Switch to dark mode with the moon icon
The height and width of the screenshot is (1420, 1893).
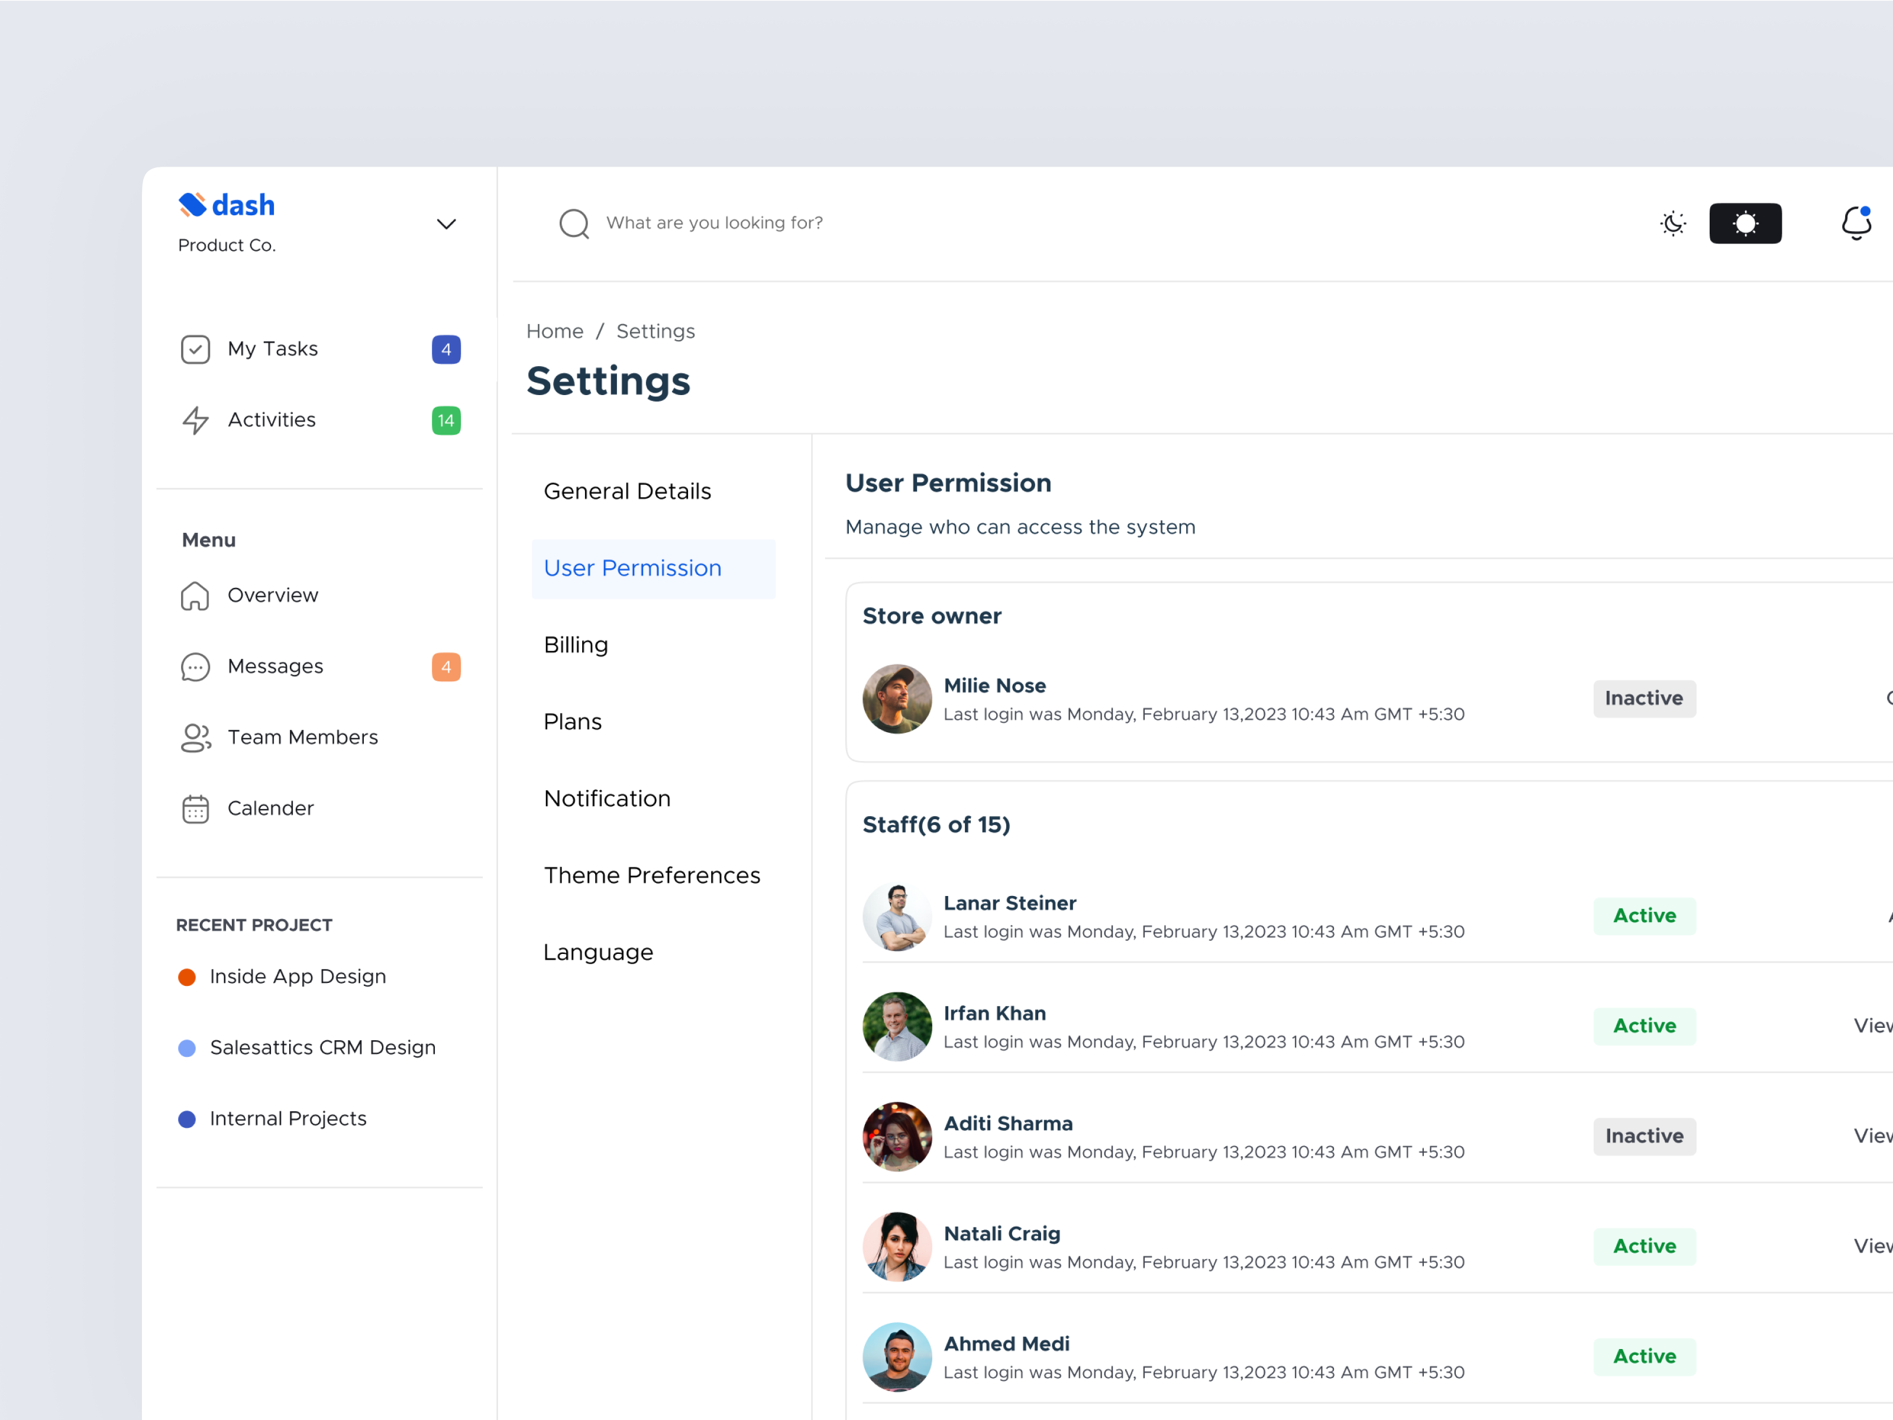coord(1673,222)
